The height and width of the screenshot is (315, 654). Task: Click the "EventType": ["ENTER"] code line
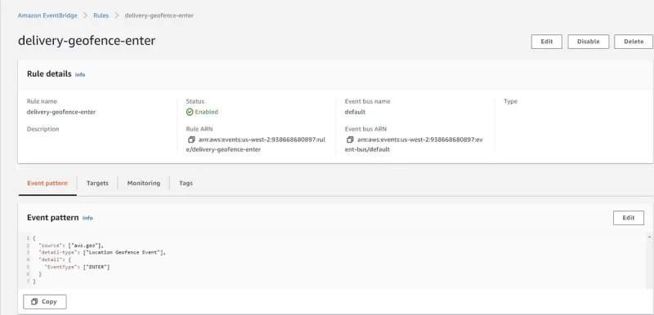77,267
